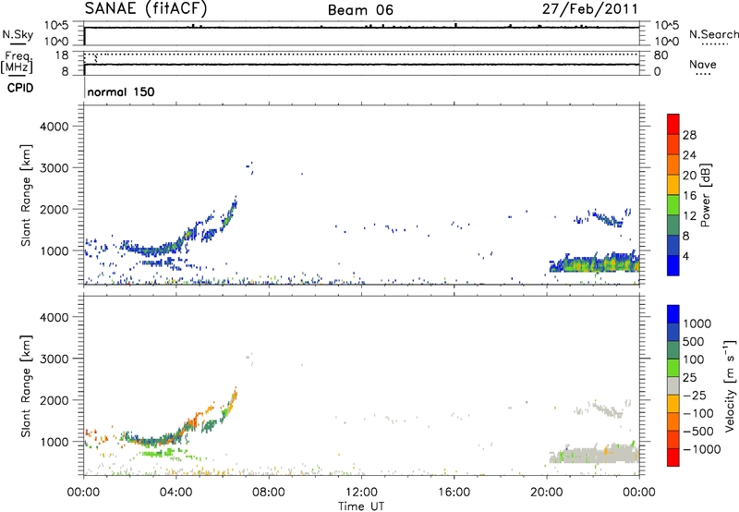Image resolution: width=739 pixels, height=512 pixels.
Task: Select the 100–500 m/s teal velocity swatch
Action: pyautogui.click(x=673, y=350)
